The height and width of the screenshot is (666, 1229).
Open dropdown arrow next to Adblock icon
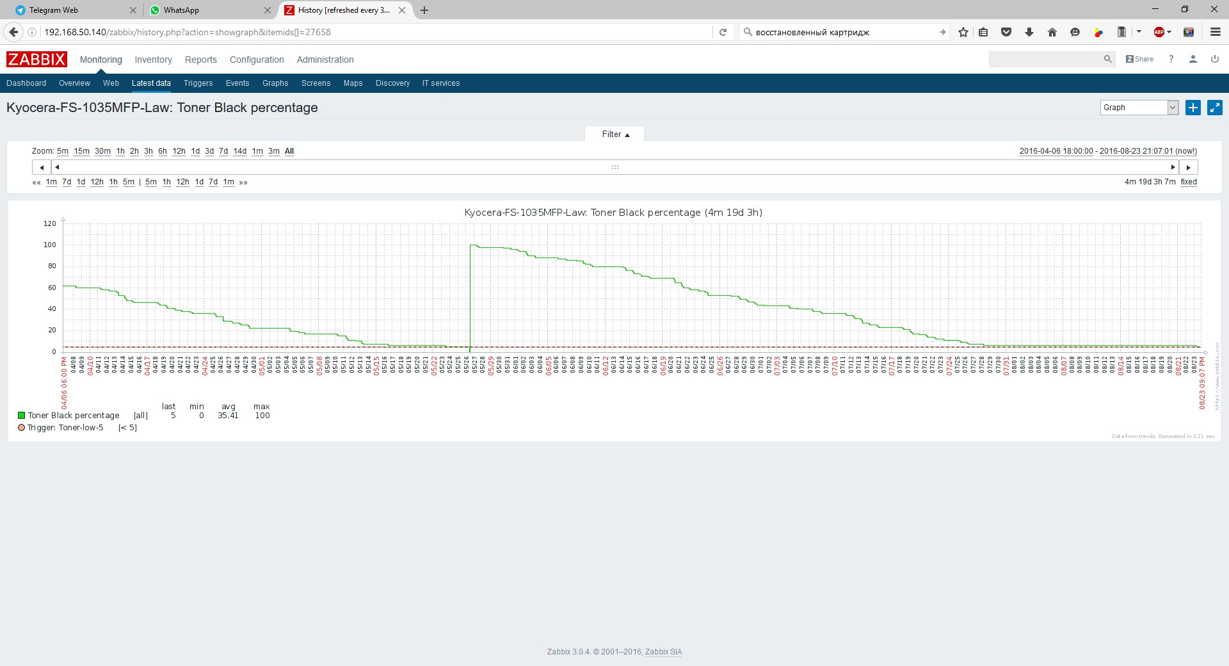1169,32
